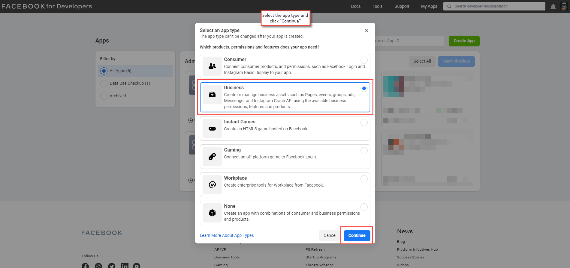This screenshot has width=570, height=268.
Task: Open the Support menu
Action: coord(402,6)
